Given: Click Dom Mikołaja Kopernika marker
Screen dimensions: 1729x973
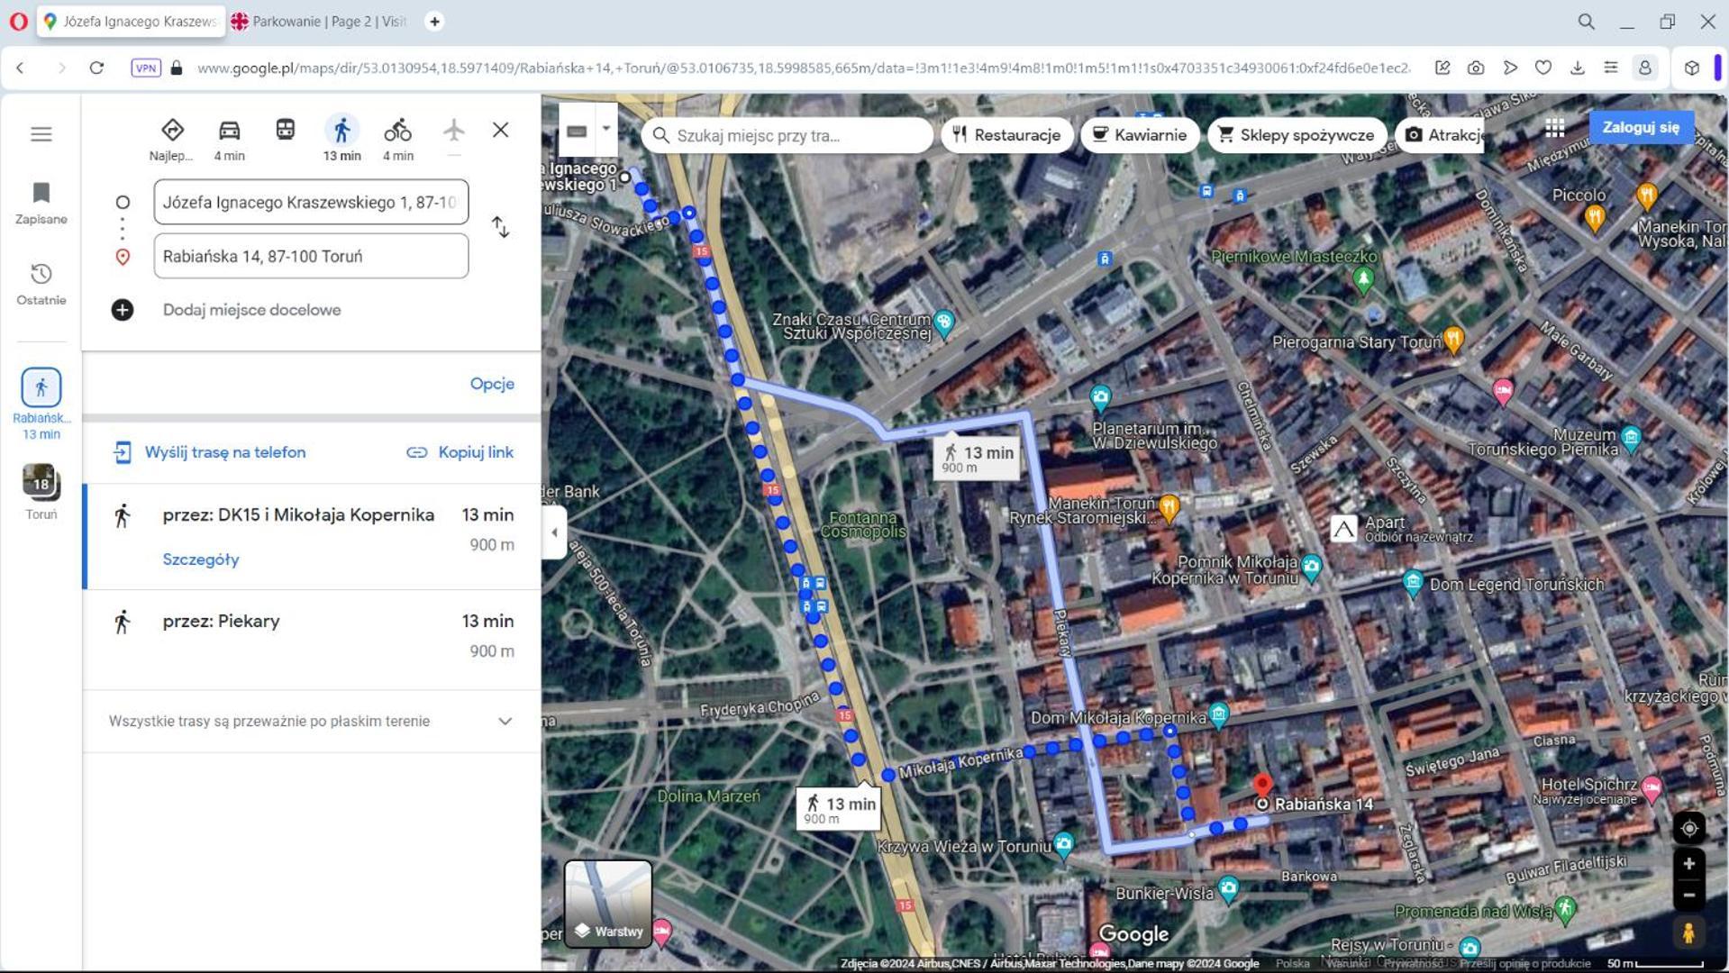Looking at the screenshot, I should (1219, 716).
